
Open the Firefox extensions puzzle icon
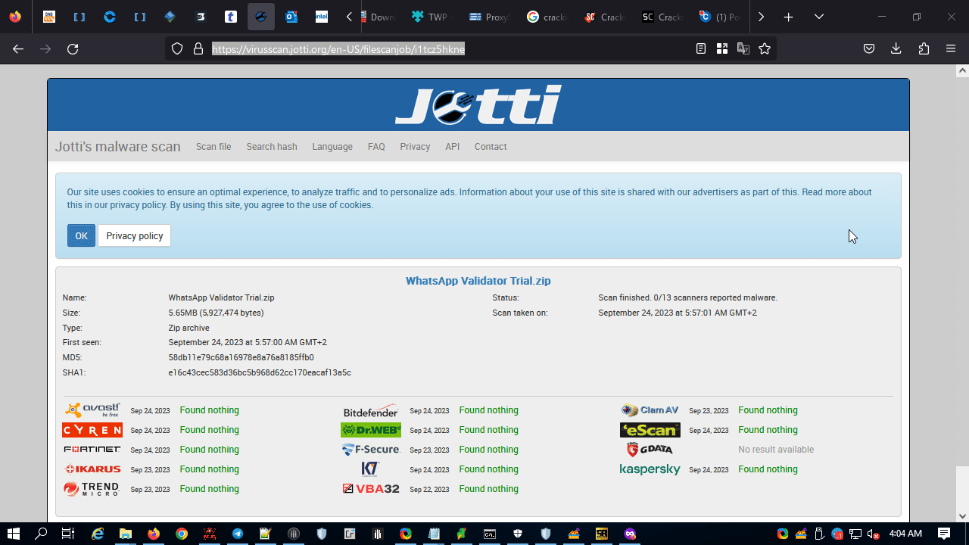coord(924,48)
